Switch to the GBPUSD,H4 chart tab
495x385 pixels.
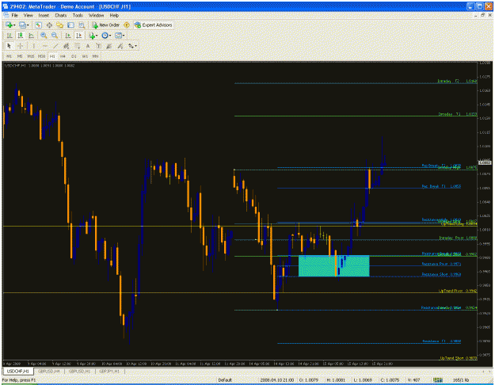click(49, 371)
